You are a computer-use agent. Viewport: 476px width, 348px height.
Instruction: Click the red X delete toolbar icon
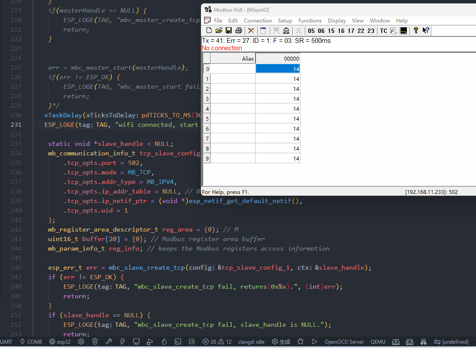coord(251,30)
